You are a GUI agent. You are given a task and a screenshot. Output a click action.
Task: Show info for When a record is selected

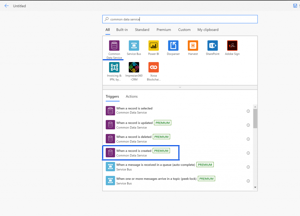[248, 111]
